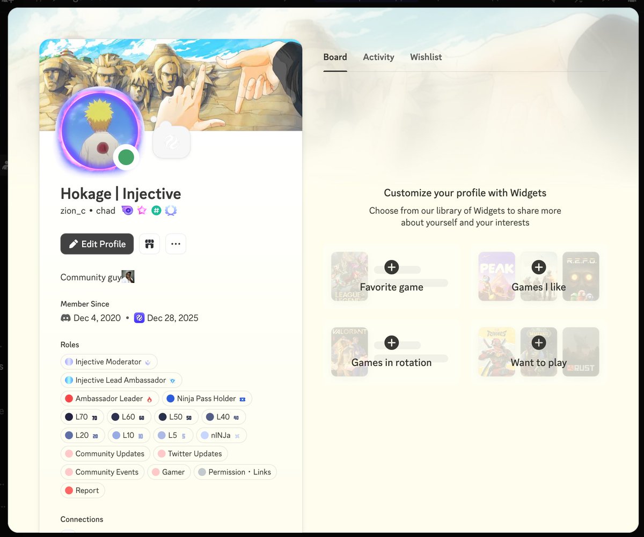Click the nINJa role chip
Screen dimensions: 644x537
tap(221, 435)
